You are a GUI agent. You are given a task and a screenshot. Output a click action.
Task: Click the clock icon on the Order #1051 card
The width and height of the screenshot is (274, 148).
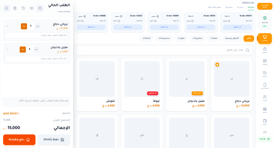(192, 21)
